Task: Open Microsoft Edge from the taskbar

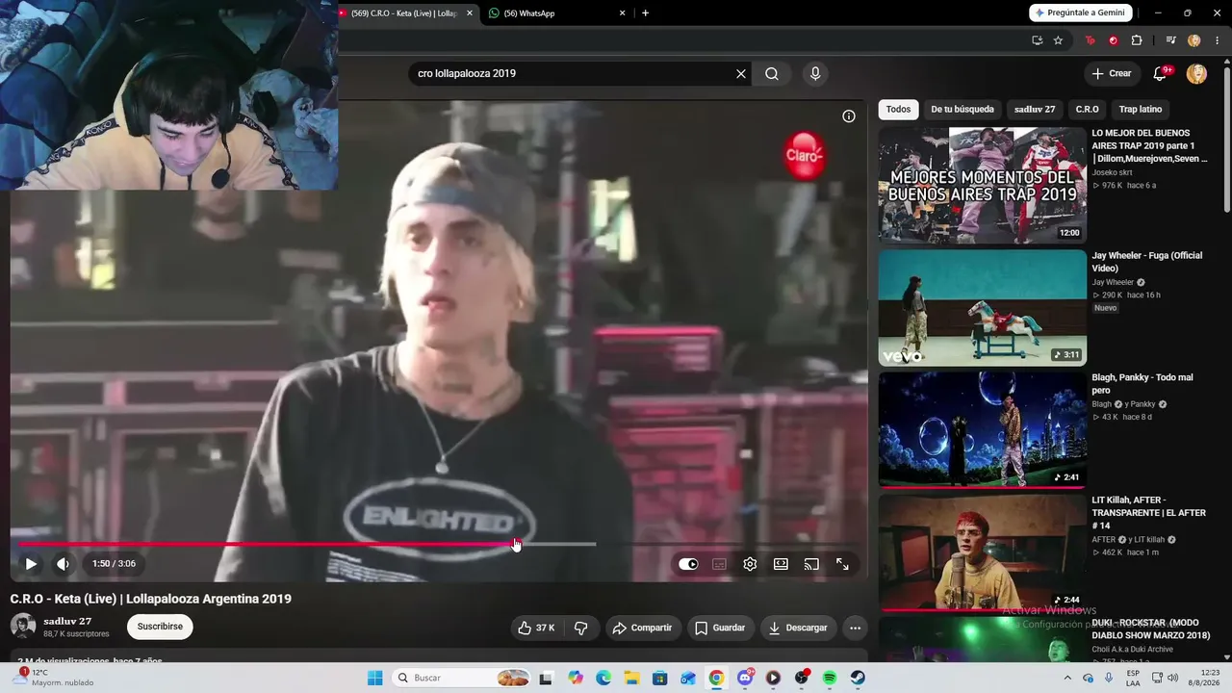Action: [603, 678]
